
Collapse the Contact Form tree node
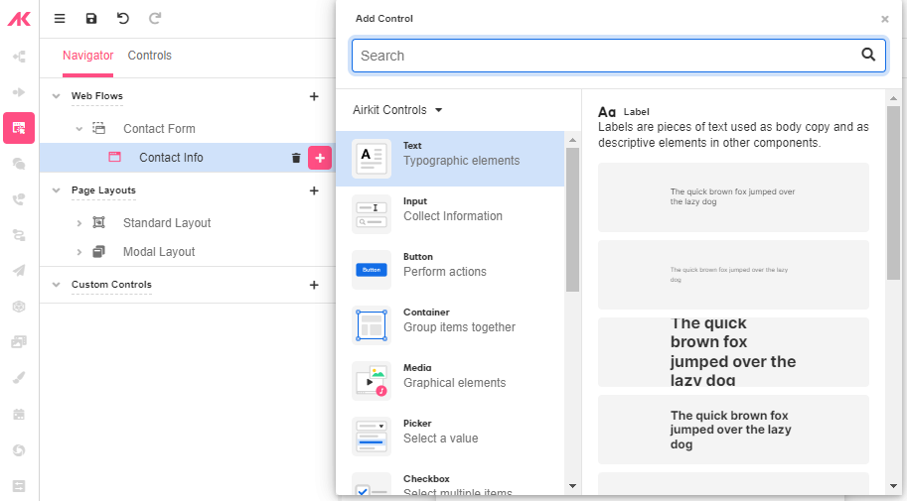point(79,129)
